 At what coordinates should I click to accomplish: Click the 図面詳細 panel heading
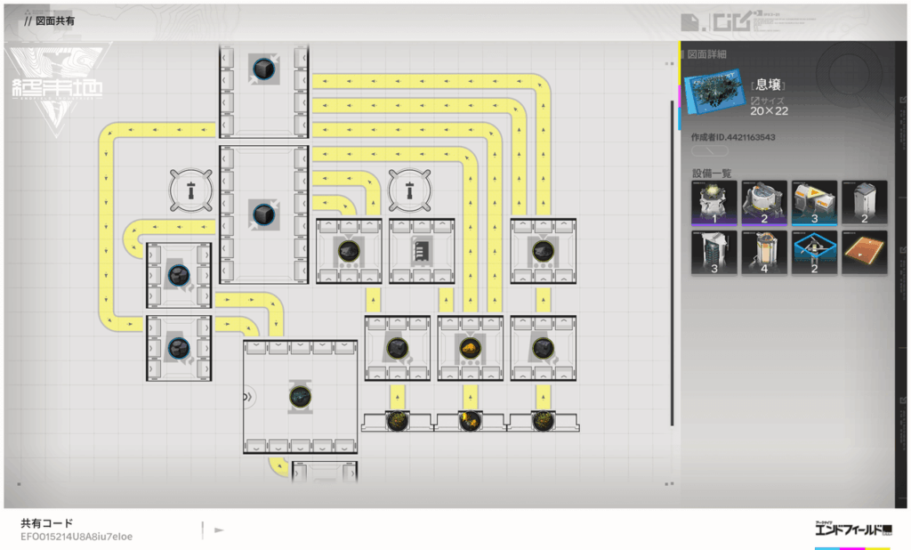click(707, 54)
